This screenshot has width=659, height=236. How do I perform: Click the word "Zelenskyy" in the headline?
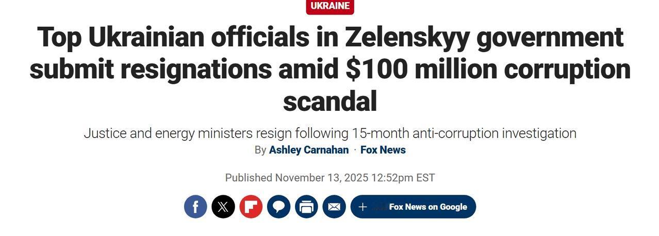coord(407,37)
